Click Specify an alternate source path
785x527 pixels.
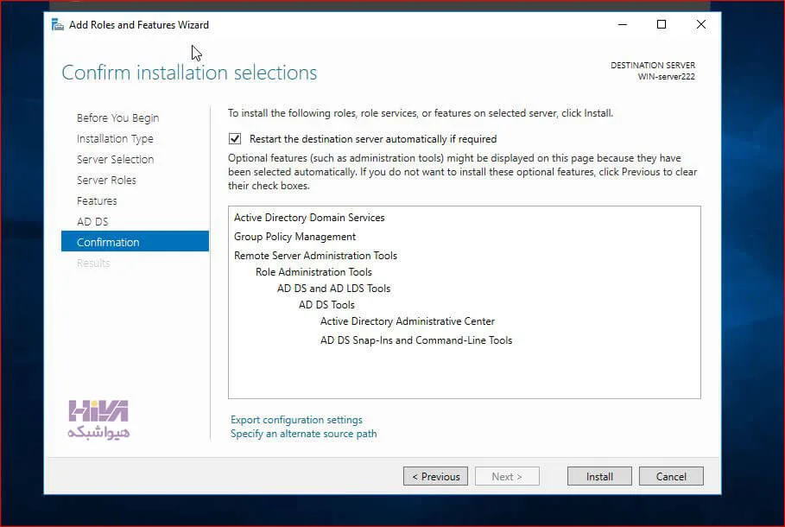click(303, 434)
